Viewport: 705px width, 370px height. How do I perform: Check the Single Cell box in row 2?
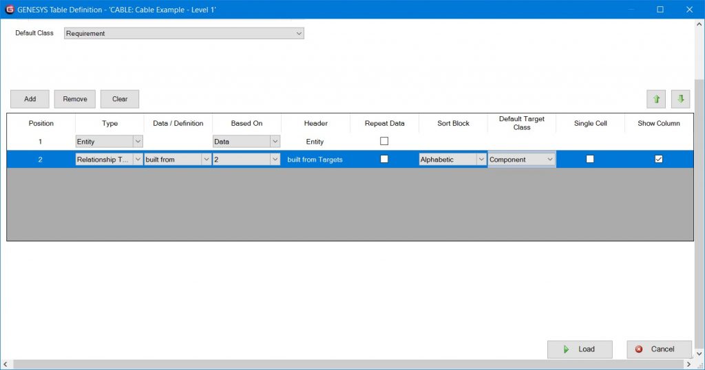pyautogui.click(x=590, y=159)
